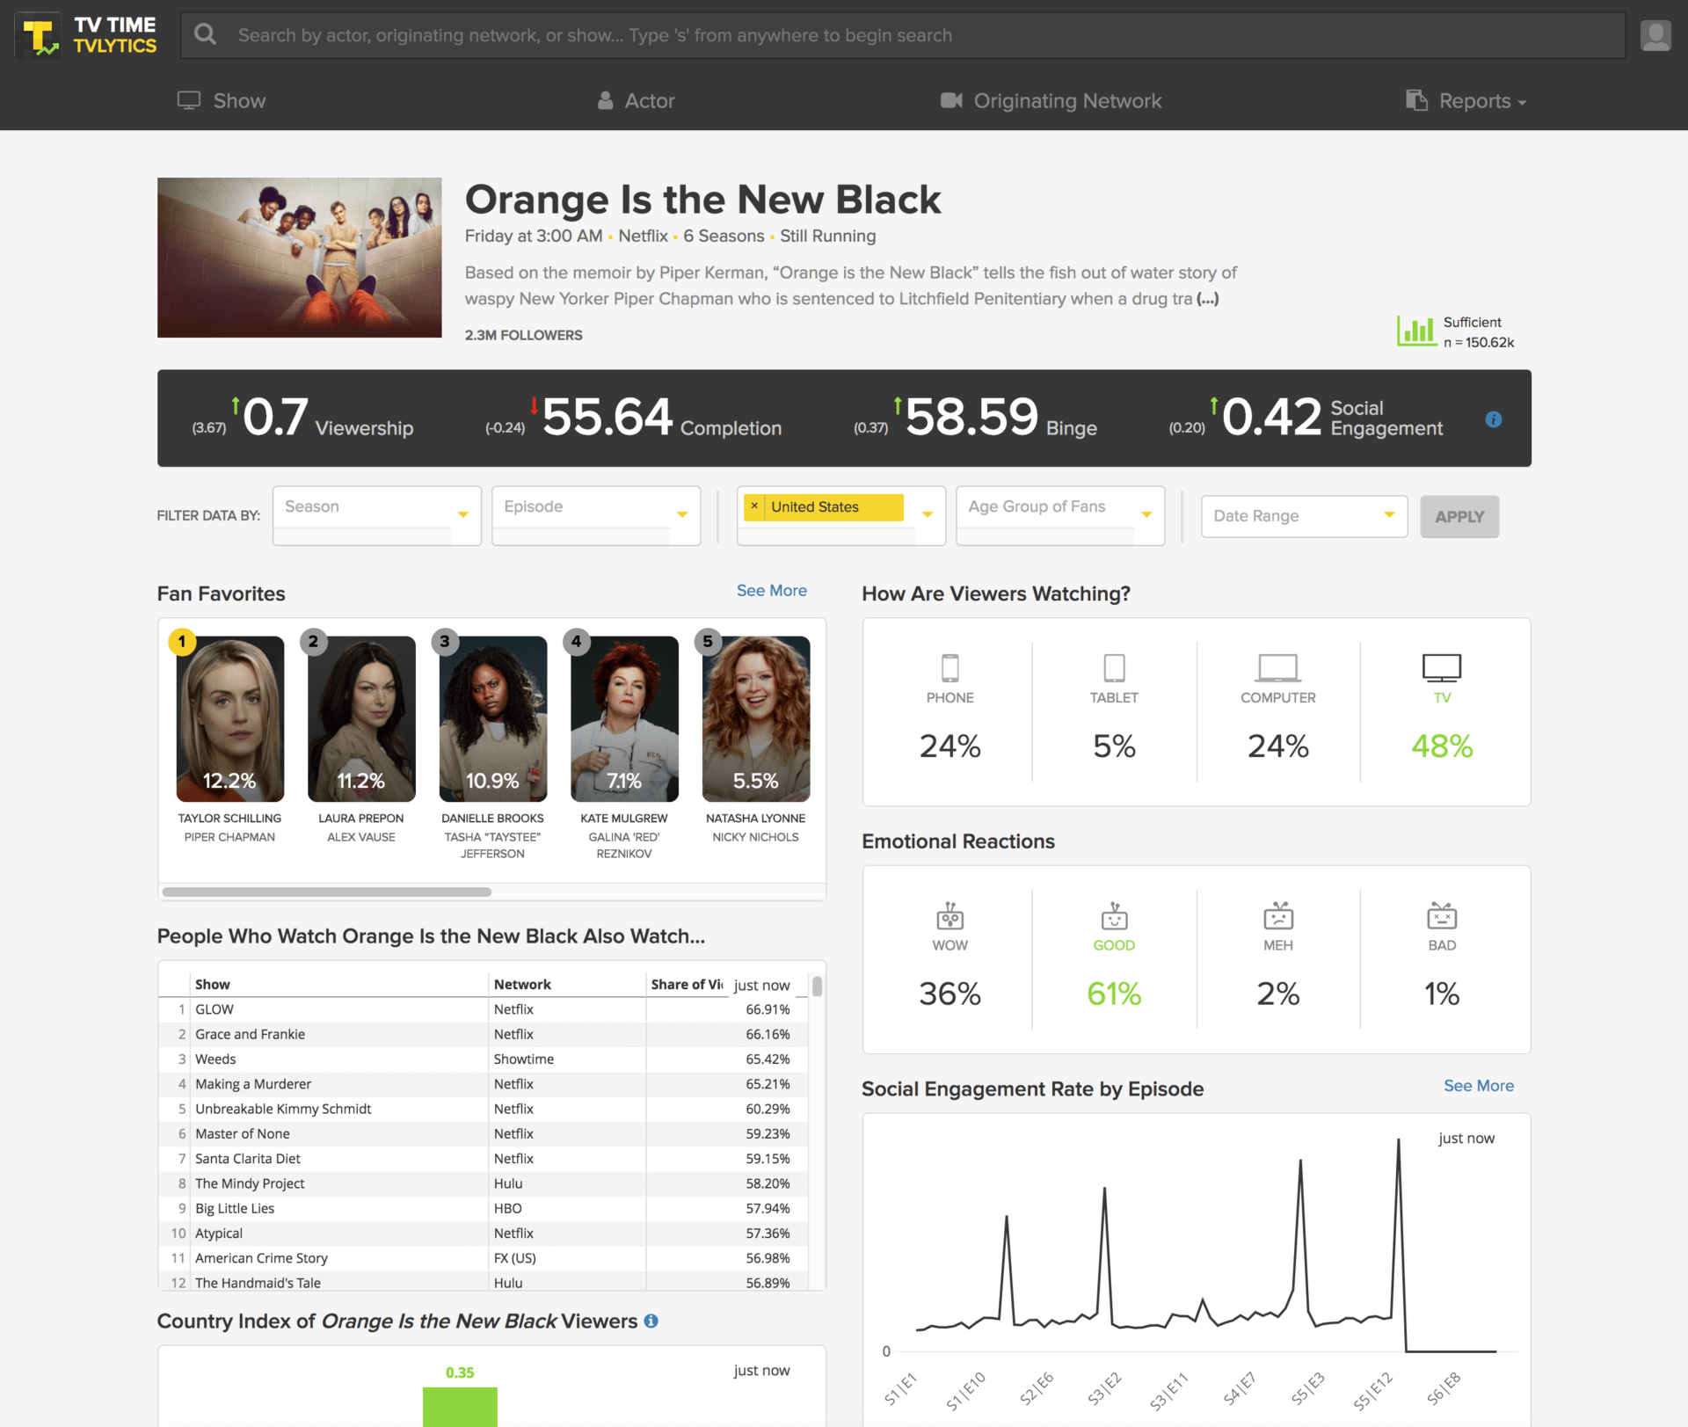1688x1427 pixels.
Task: Click the S5|E12 axis label on chart
Action: pyautogui.click(x=1373, y=1391)
